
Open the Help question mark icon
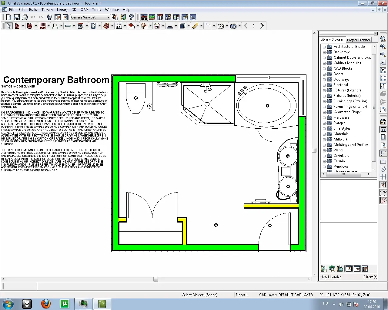pos(131,17)
